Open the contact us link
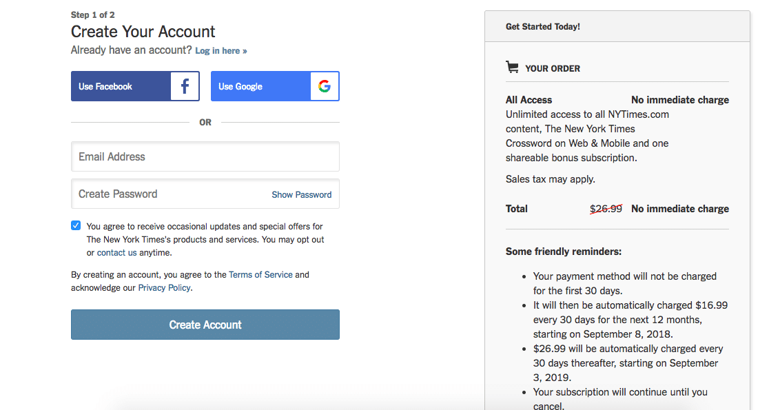The image size is (769, 410). pos(116,253)
